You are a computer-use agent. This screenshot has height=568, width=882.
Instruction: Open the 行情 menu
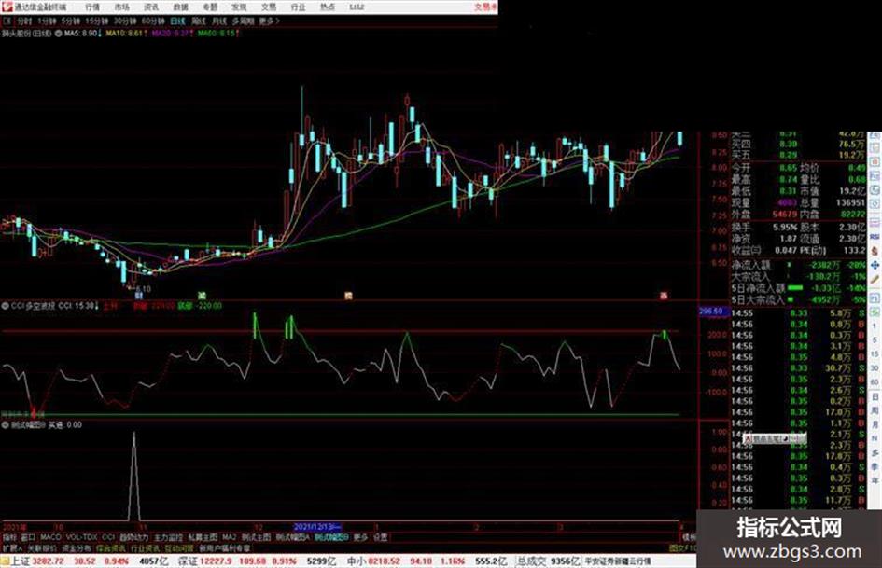92,7
